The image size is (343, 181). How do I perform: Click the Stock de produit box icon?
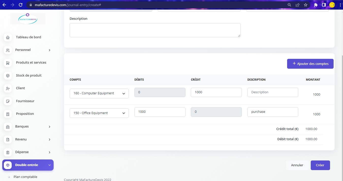[x=8, y=76]
